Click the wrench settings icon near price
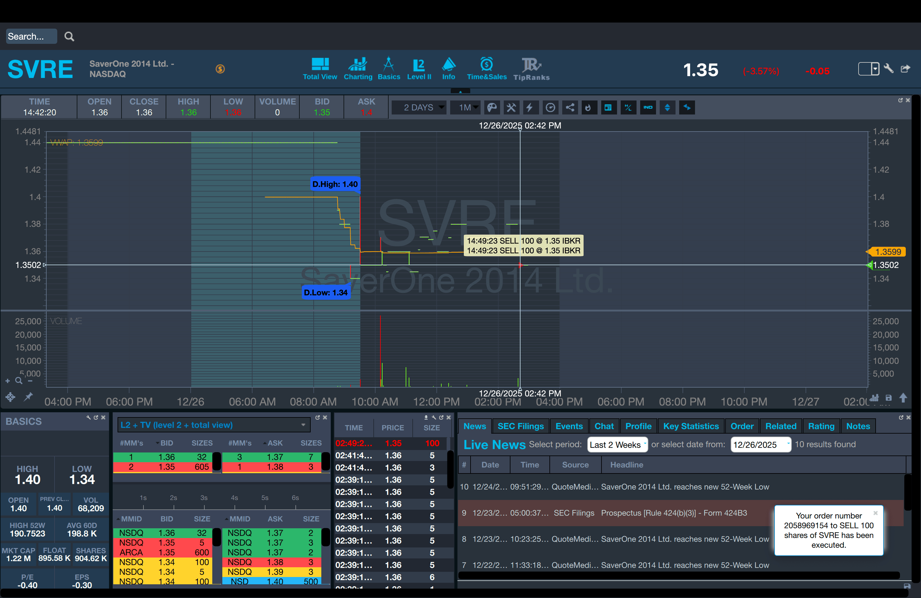 click(x=888, y=69)
